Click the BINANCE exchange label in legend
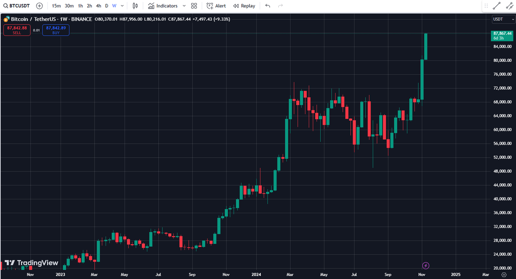 click(81, 19)
